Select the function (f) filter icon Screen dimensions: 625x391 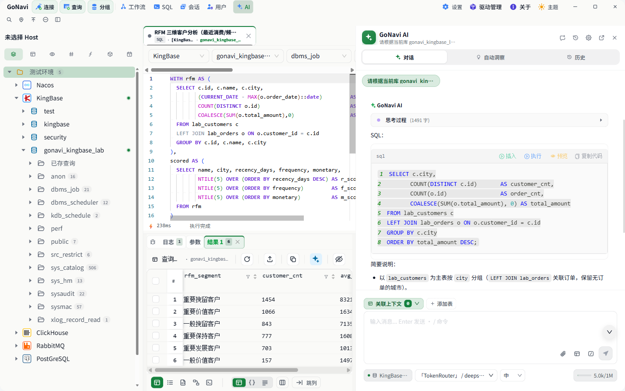click(90, 54)
